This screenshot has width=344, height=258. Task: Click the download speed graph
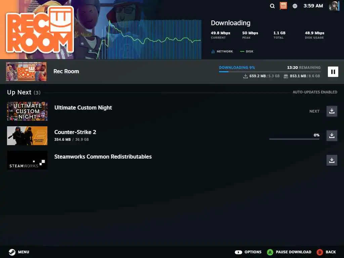[149, 39]
